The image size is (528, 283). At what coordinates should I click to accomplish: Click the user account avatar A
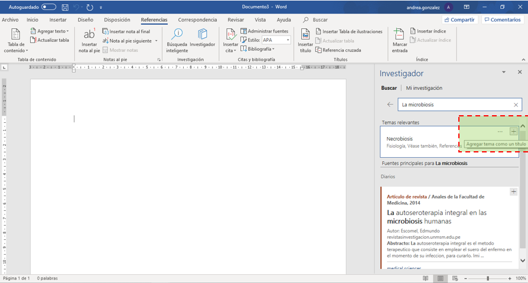(x=448, y=6)
